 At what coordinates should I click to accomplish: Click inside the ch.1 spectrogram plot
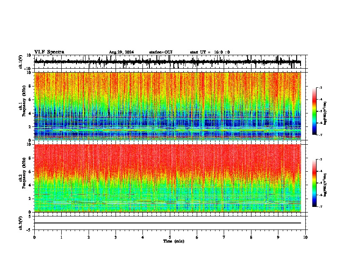tap(168, 106)
